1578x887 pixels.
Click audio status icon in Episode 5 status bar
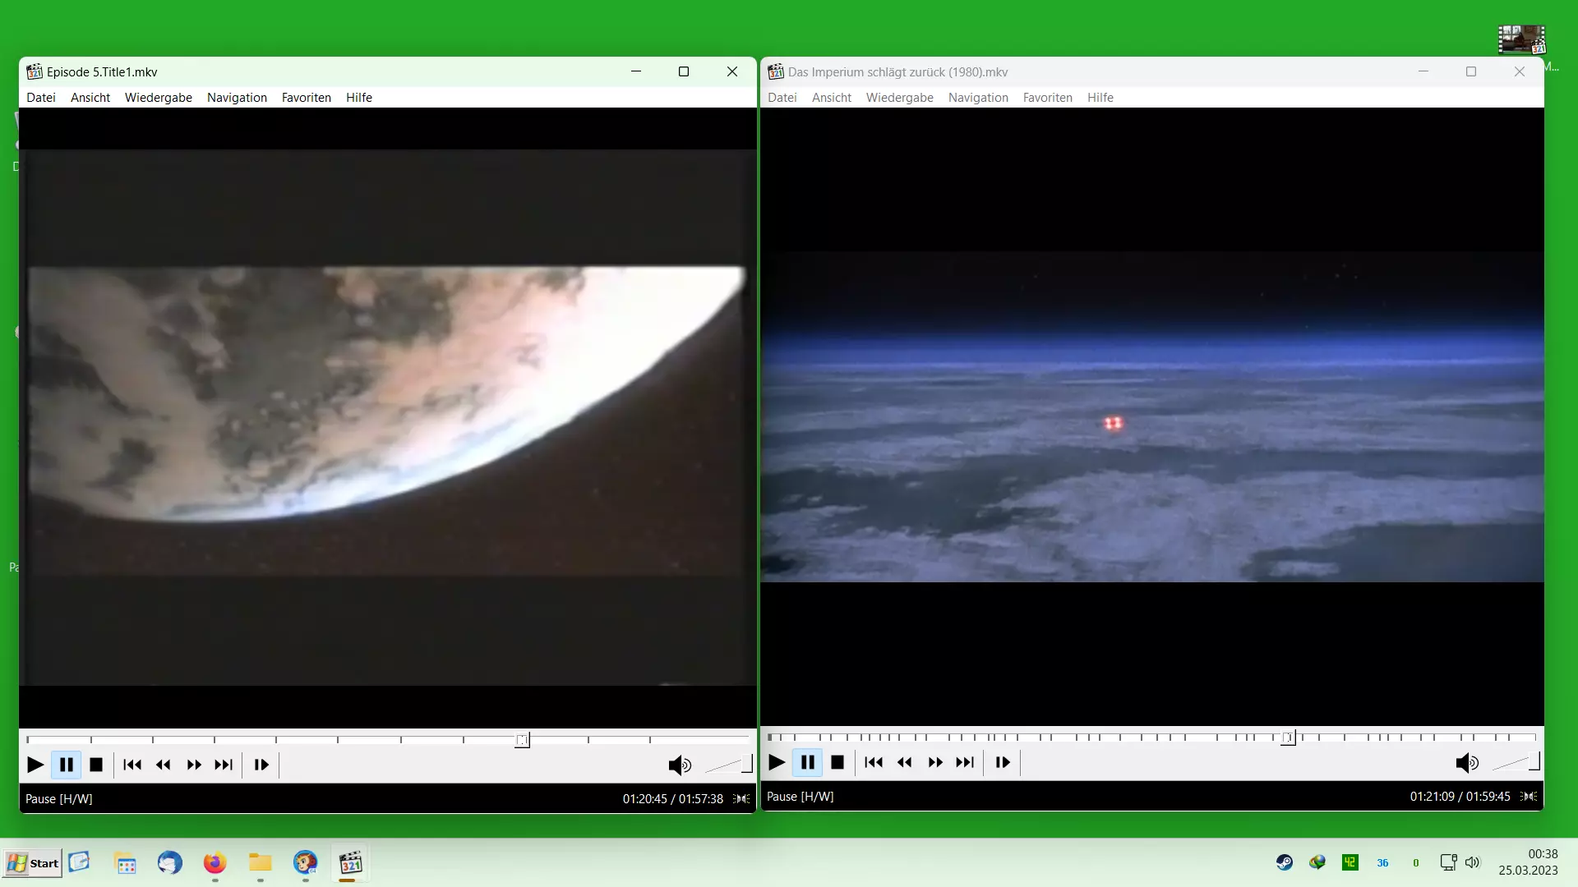click(x=741, y=798)
